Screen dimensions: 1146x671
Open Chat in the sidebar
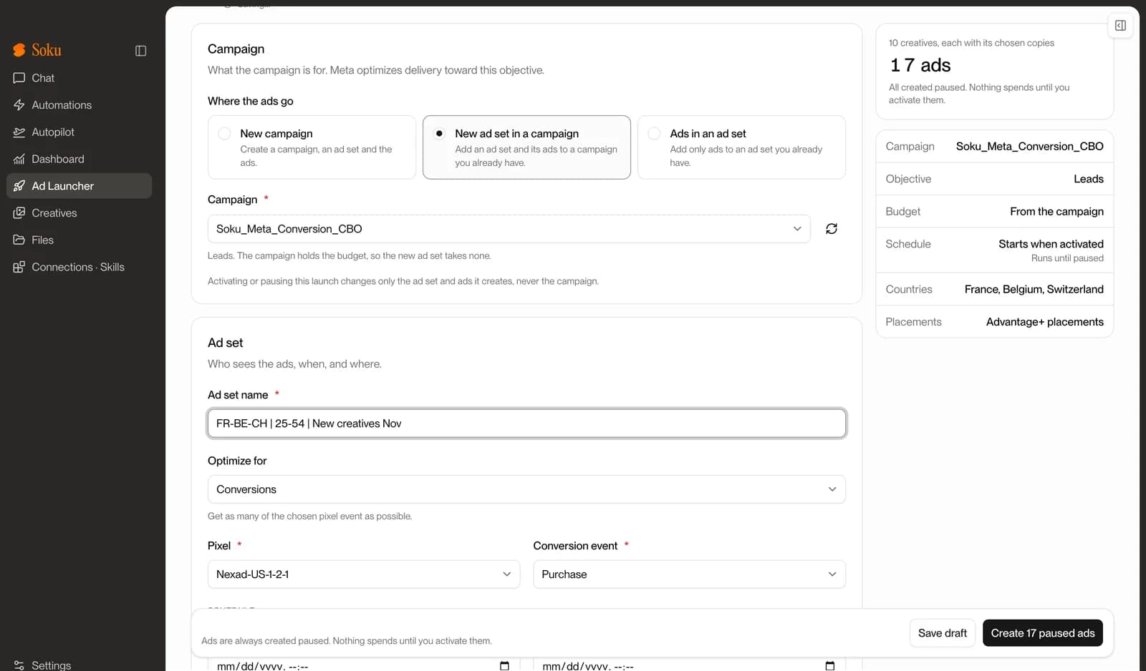(x=79, y=78)
